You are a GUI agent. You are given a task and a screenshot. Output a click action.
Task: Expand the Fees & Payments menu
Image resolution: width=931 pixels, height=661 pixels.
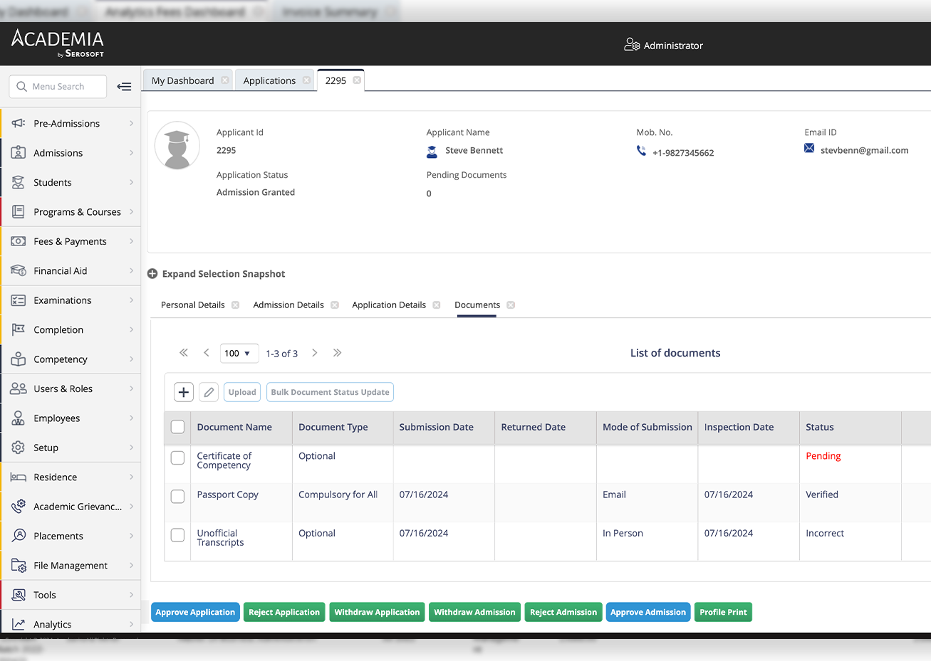pos(70,241)
